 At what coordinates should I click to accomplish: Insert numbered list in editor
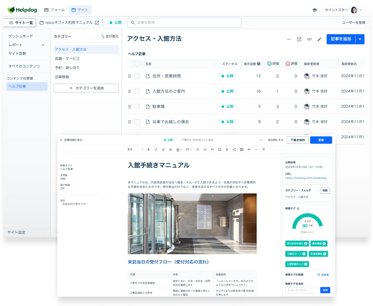pos(205,150)
